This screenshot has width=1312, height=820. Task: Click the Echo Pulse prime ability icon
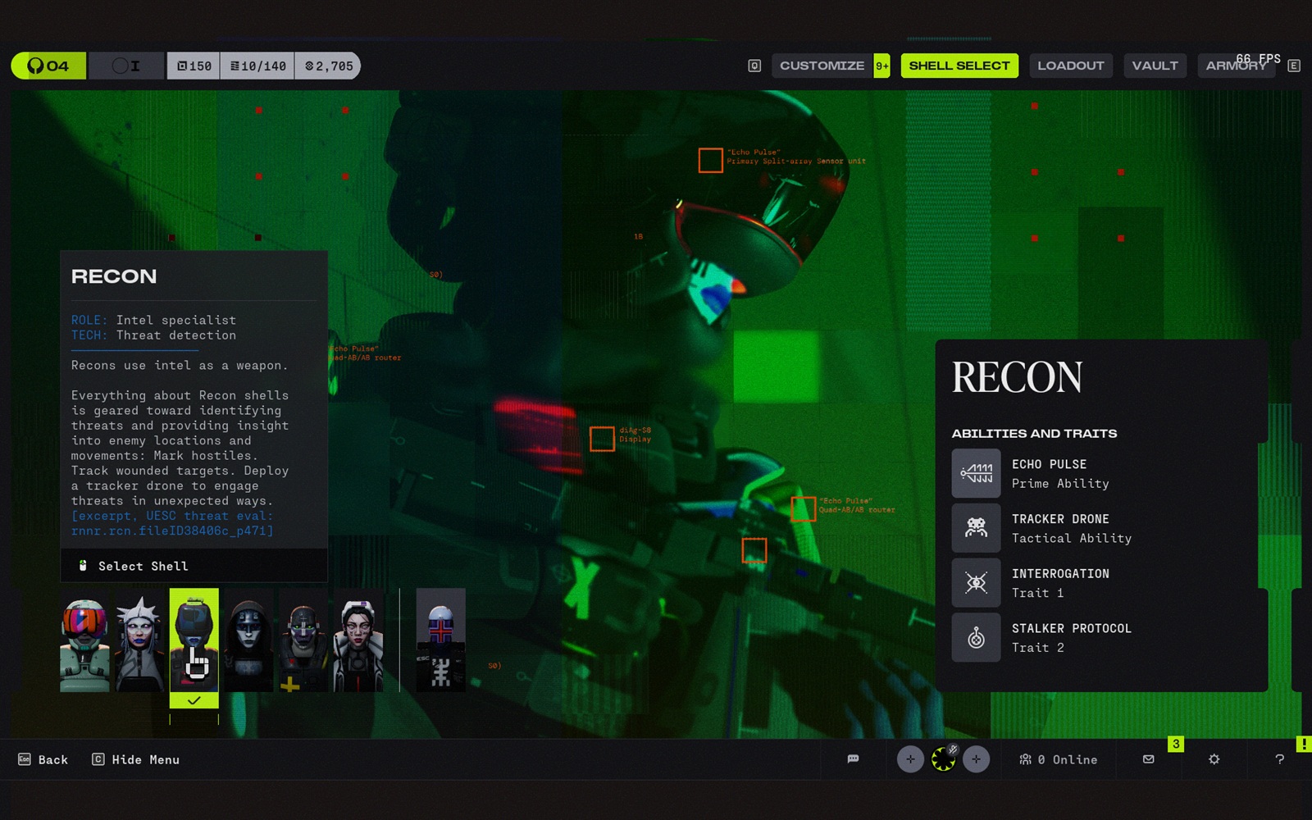(x=976, y=473)
